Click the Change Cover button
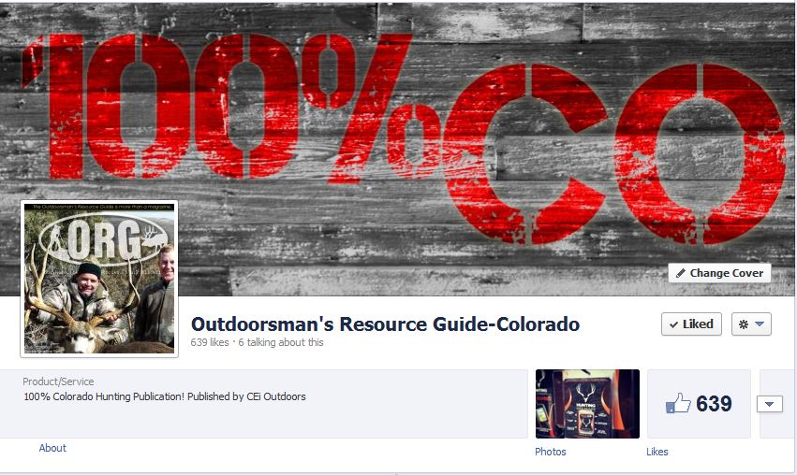 point(719,273)
